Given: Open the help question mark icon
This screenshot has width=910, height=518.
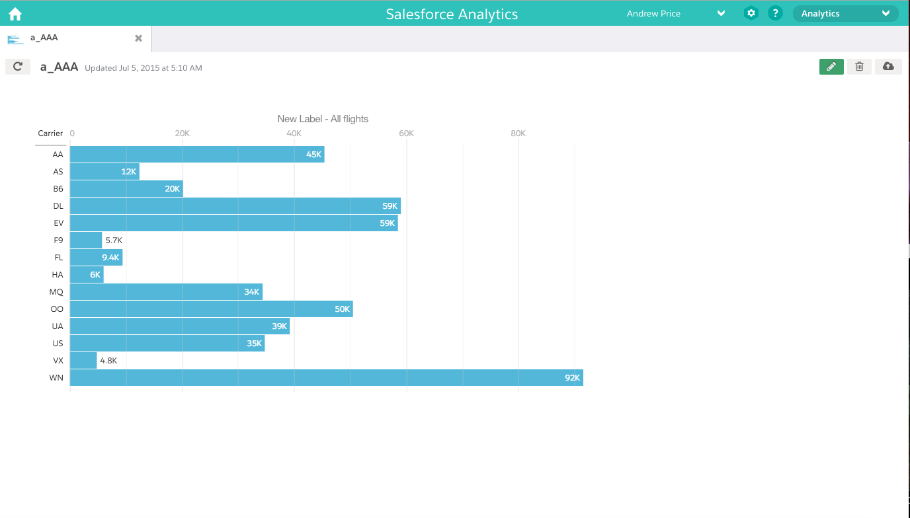Looking at the screenshot, I should [x=776, y=13].
